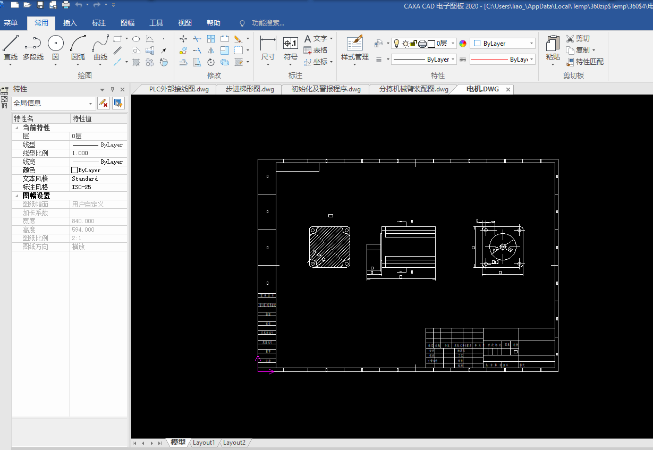Open file via folder icon
Screen dimensions: 653x450
point(27,5)
